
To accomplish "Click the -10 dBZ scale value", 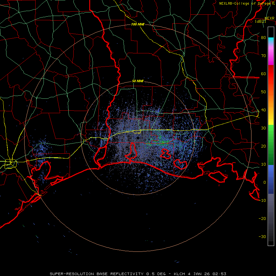I will coord(262,201).
